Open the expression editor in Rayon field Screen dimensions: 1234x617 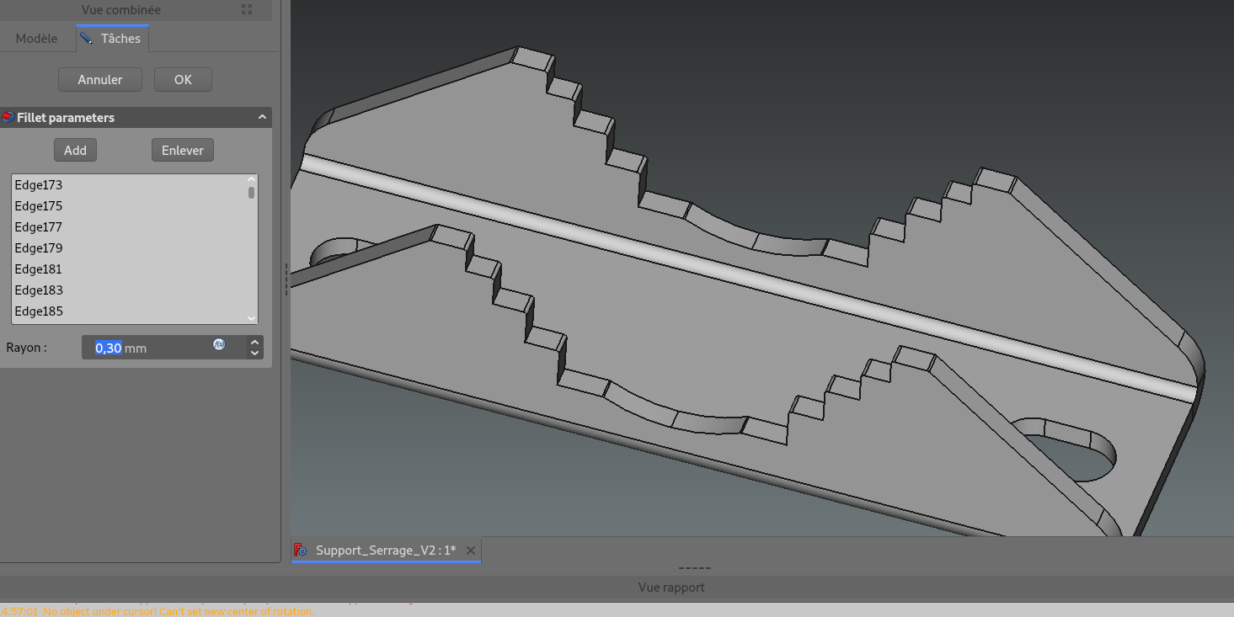pos(219,344)
